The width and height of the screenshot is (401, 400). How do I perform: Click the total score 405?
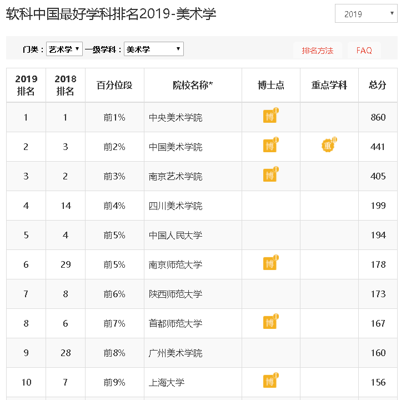[x=378, y=176]
